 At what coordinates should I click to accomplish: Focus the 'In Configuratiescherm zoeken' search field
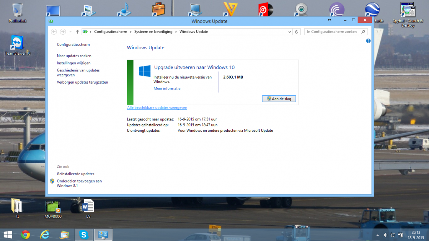[336, 32]
